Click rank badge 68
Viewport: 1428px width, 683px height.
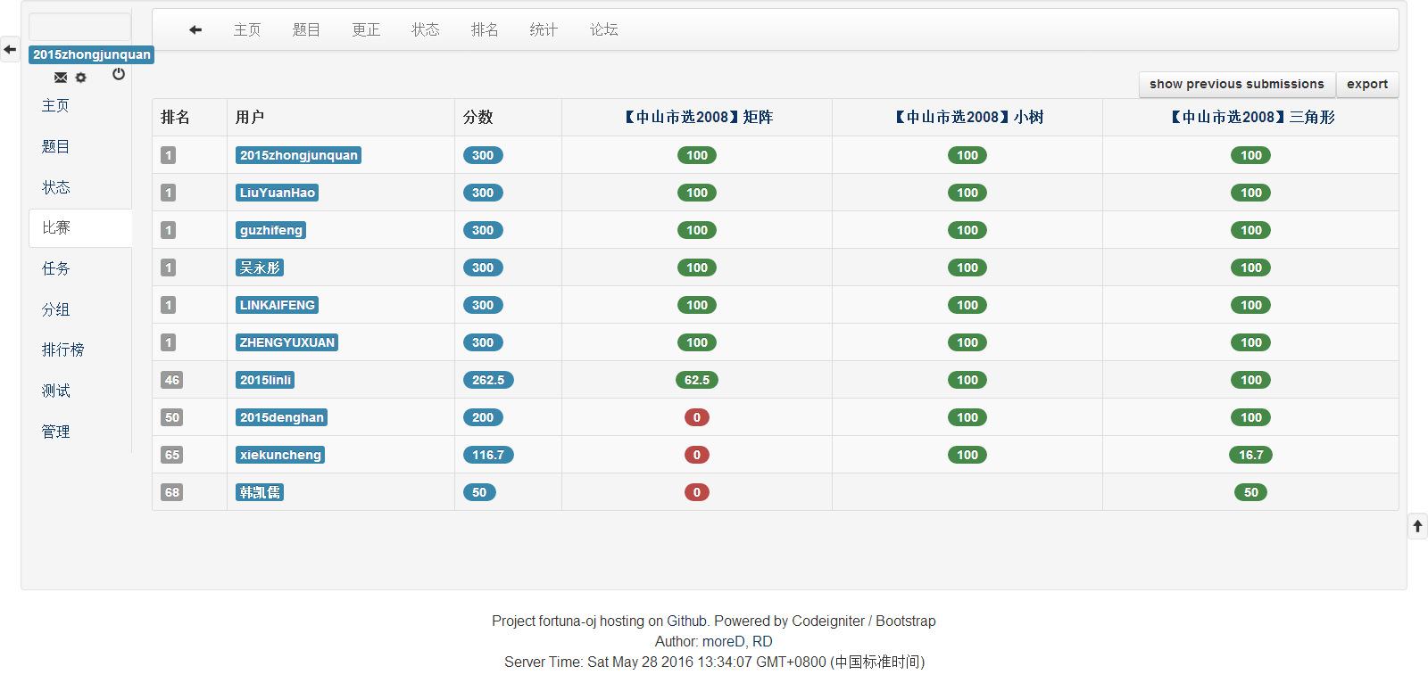(172, 492)
